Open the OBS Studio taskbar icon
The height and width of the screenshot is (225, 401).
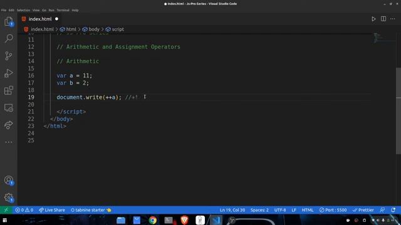pos(232,220)
